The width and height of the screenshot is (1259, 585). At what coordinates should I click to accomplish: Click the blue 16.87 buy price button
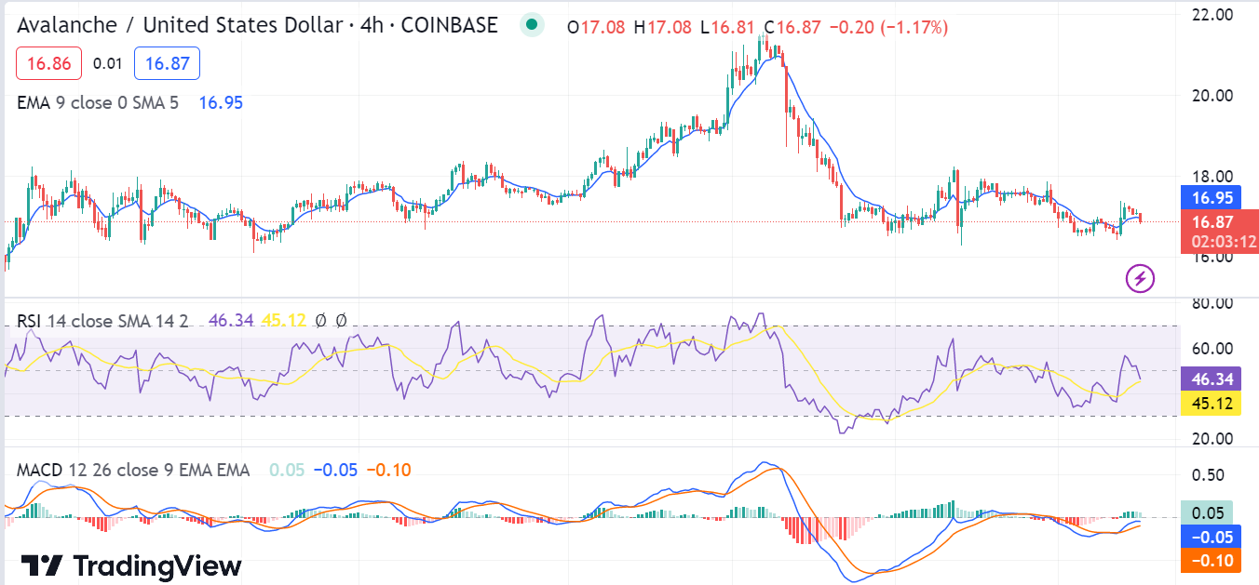[167, 63]
